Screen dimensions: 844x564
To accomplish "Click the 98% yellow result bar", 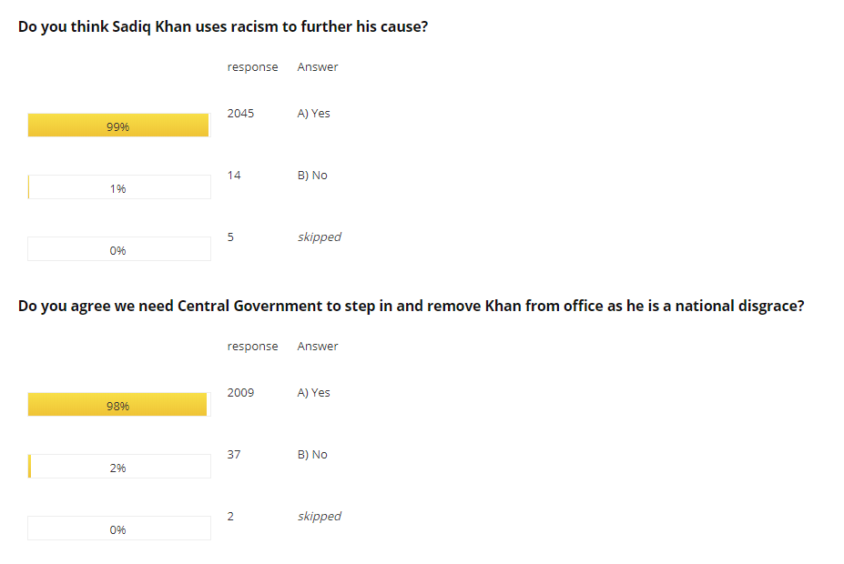I will (x=117, y=404).
